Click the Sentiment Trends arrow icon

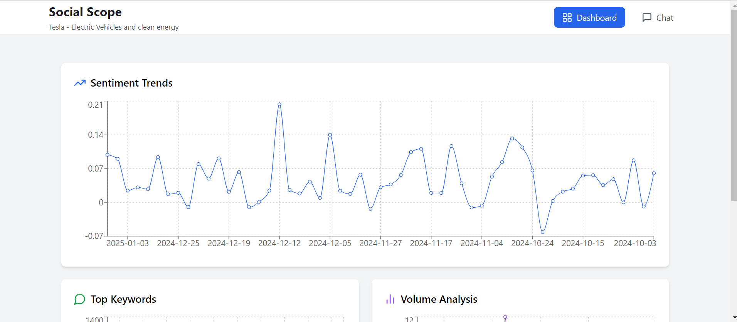click(80, 83)
